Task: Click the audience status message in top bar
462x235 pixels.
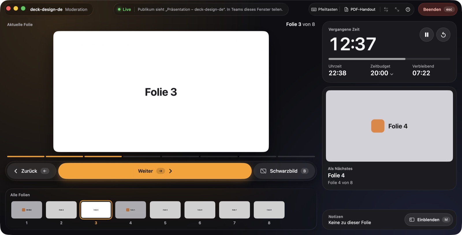Action: 210,10
